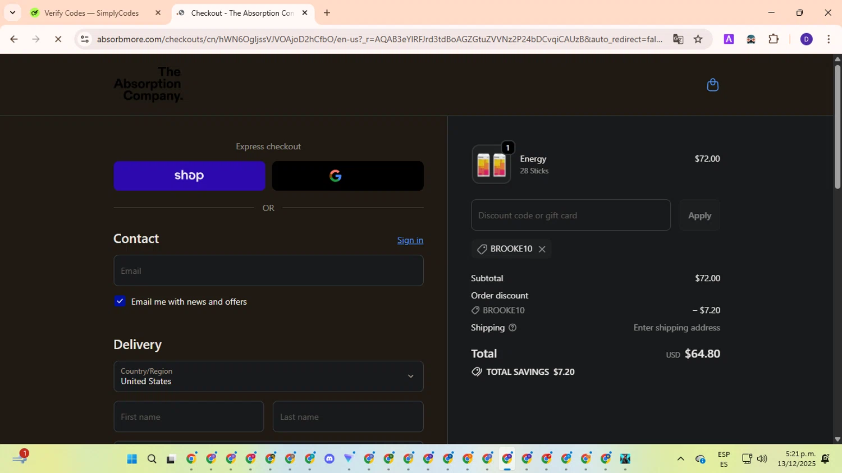Toggle Email me with news and offers

point(120,301)
